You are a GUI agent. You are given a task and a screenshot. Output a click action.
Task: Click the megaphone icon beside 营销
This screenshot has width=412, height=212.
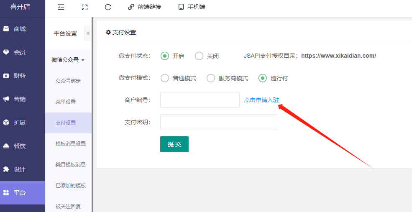click(x=6, y=99)
